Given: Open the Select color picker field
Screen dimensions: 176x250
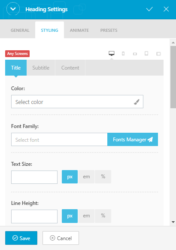Looking at the screenshot, I should point(77,102).
